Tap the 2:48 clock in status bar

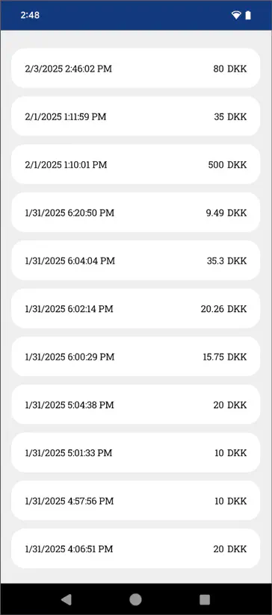[x=30, y=15]
